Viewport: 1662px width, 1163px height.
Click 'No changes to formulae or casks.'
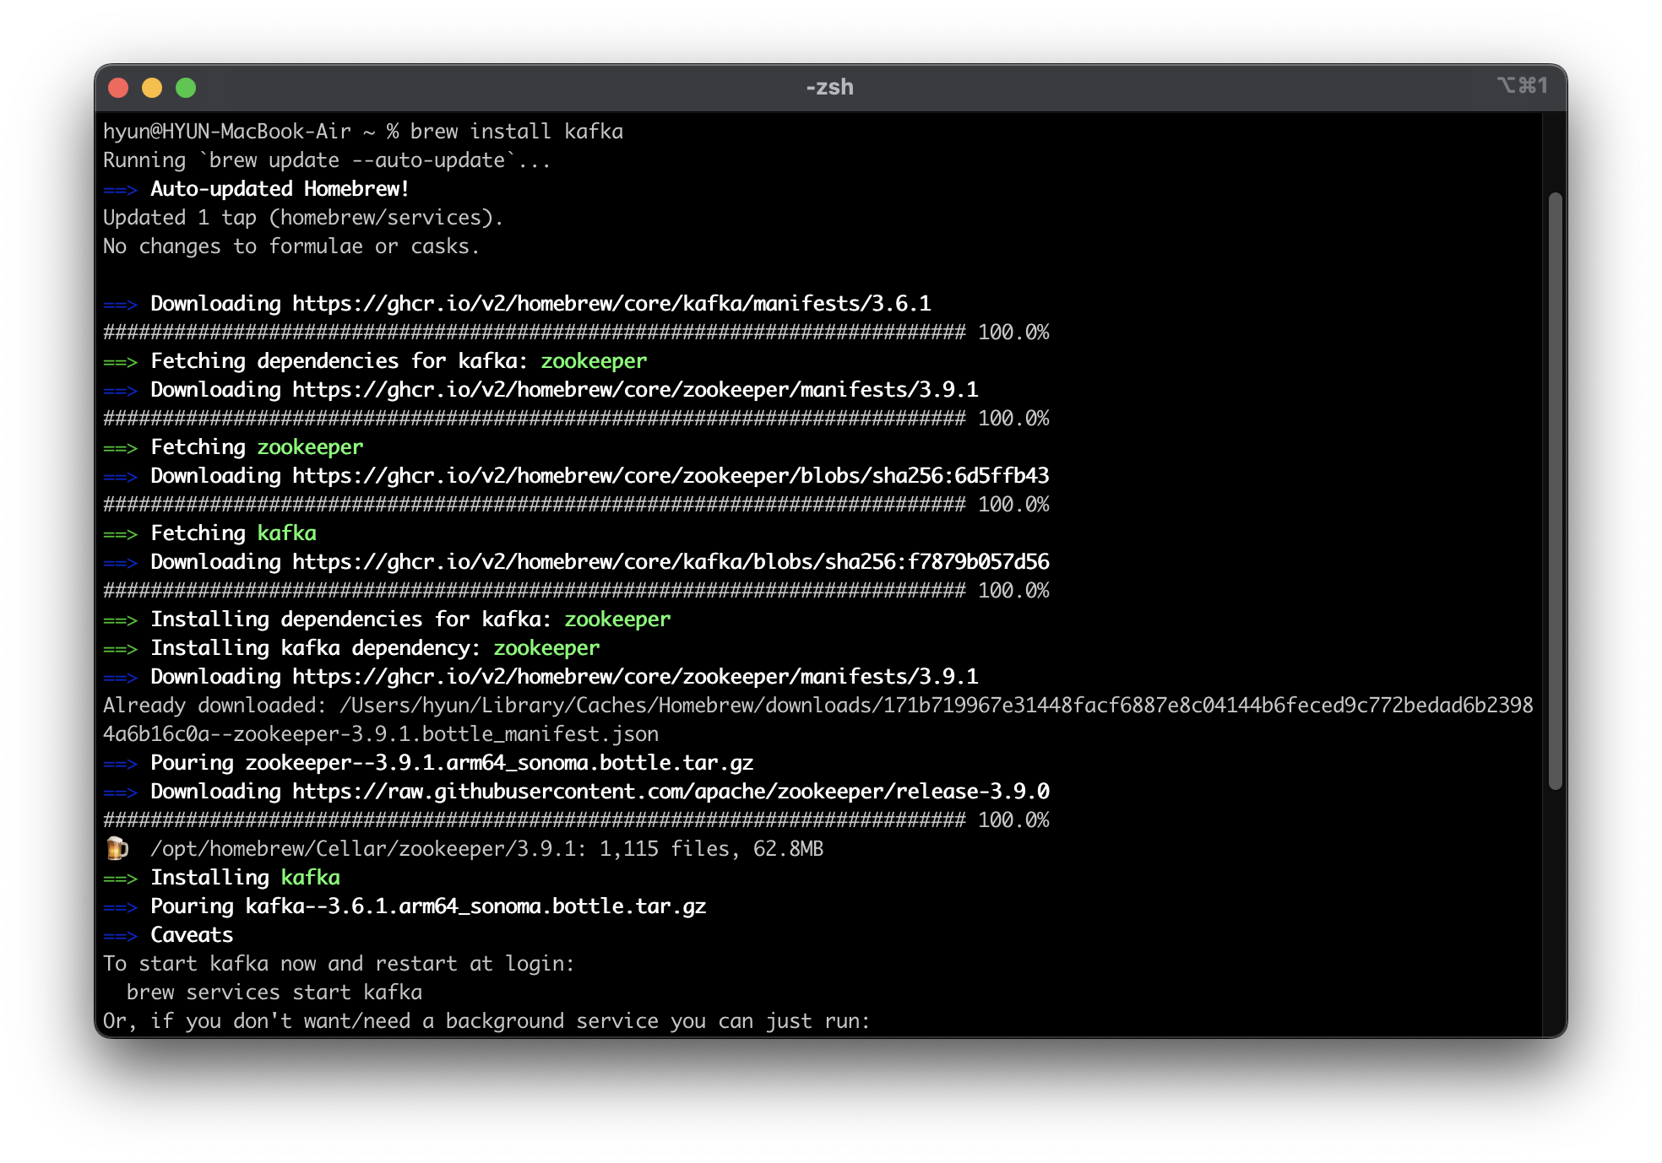pyautogui.click(x=291, y=246)
